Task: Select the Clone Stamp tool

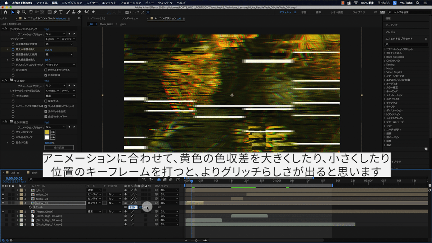Action: tap(73, 12)
